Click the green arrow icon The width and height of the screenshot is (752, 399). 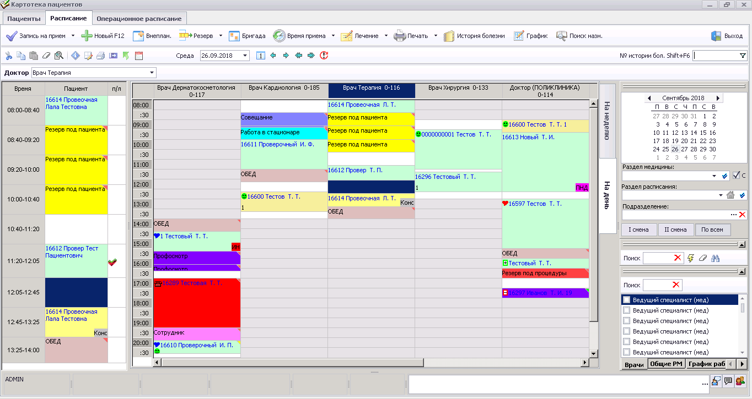tap(126, 56)
